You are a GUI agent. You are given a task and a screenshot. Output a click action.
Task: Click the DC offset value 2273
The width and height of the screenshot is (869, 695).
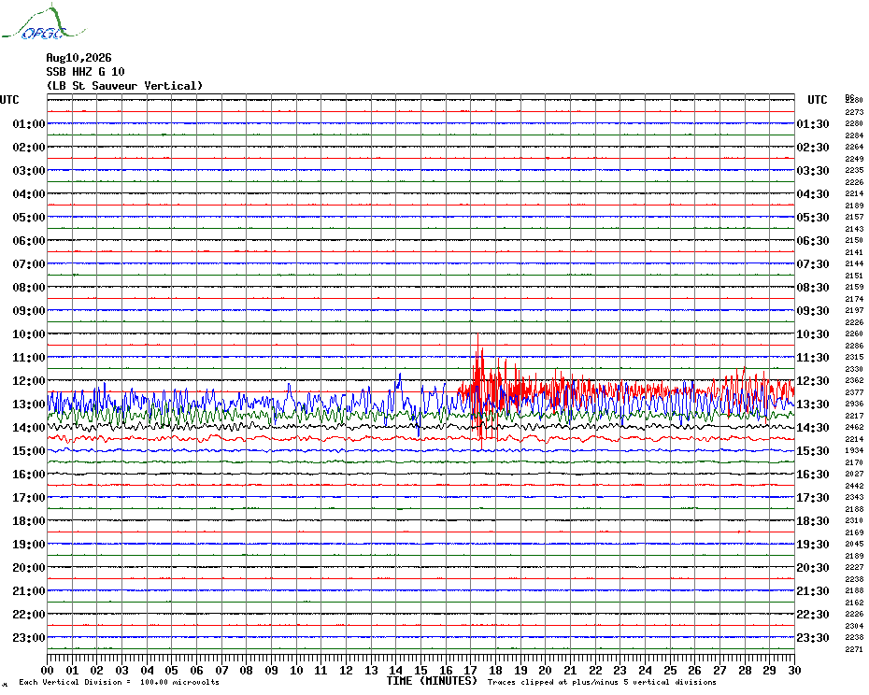coord(854,112)
